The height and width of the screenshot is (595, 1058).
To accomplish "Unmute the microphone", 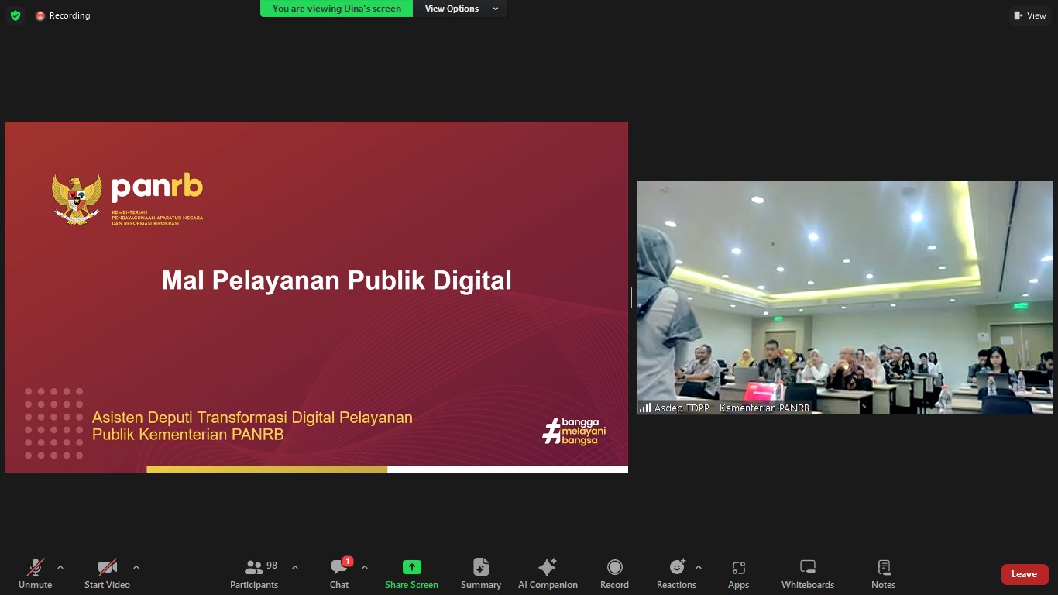I will click(36, 574).
